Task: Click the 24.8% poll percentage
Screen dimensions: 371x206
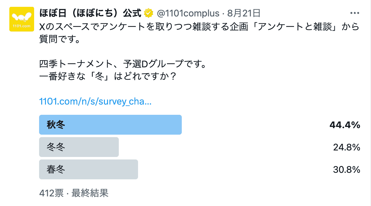Action: tap(346, 147)
